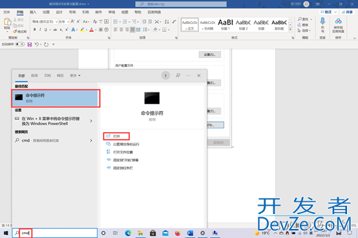Screen dimensions: 358x238
Task: Click the cmd search input box
Action: [x=55, y=233]
